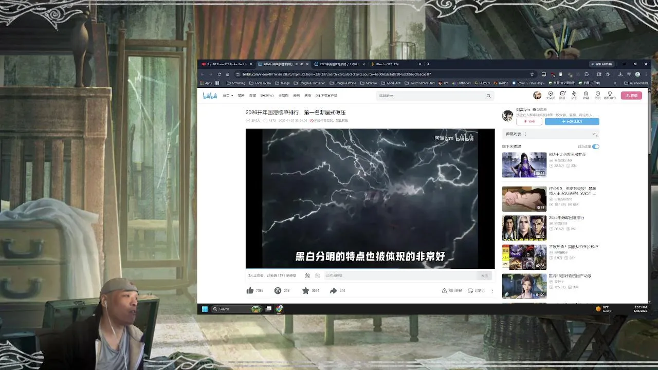Open recommended video thumbnail with 10:54 duration
Viewport: 658px width, 370px height.
tap(524, 199)
